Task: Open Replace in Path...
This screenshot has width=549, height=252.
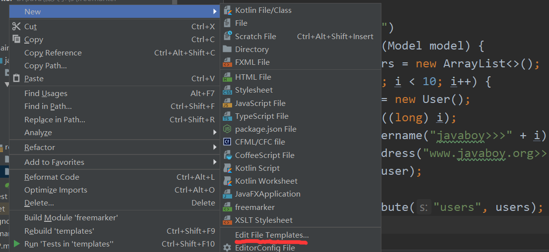Action: pos(115,119)
